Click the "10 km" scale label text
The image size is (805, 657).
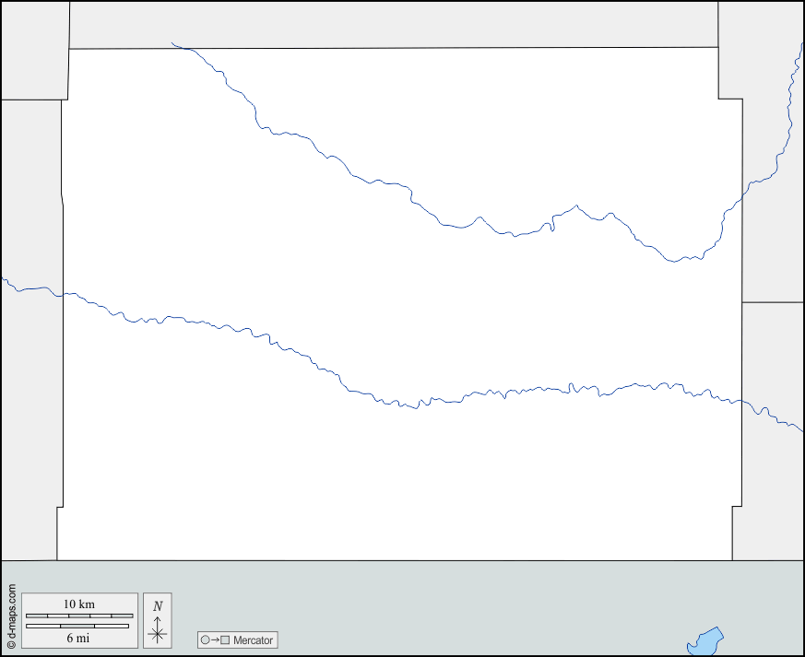pyautogui.click(x=78, y=604)
